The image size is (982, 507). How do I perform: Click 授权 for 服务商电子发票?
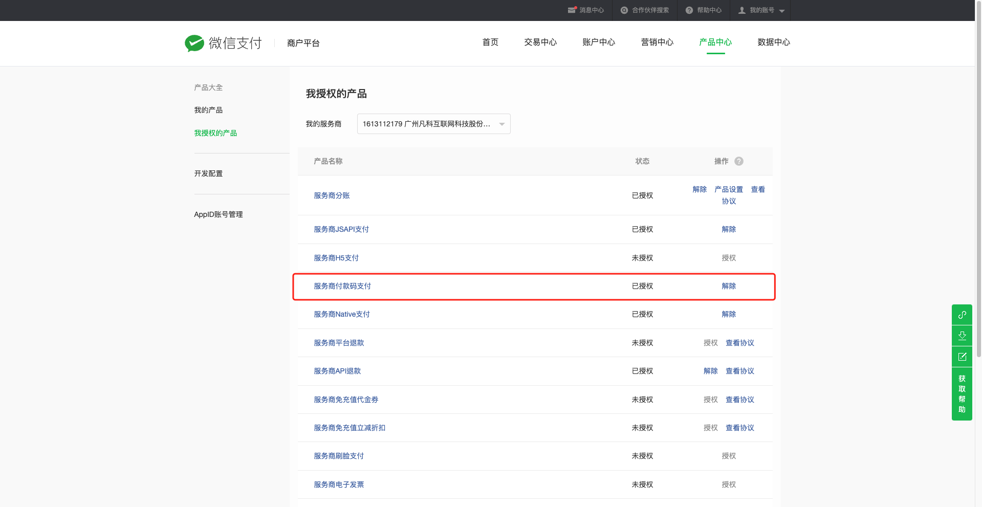729,484
